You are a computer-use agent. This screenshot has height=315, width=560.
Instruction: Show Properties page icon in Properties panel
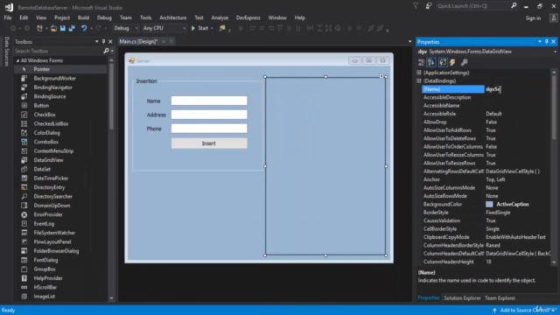coord(443,62)
